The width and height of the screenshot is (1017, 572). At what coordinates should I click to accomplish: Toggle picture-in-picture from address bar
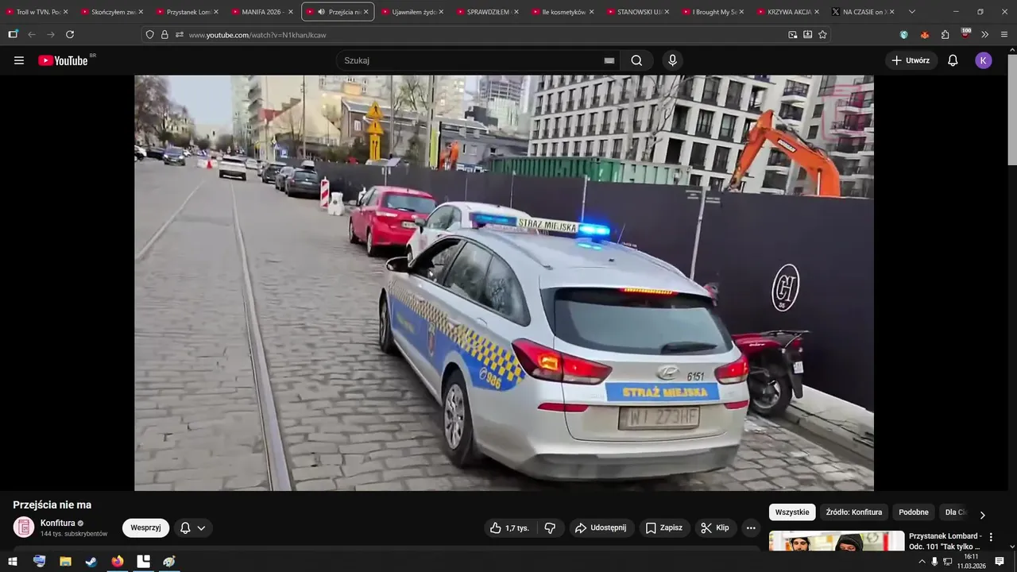pyautogui.click(x=792, y=34)
